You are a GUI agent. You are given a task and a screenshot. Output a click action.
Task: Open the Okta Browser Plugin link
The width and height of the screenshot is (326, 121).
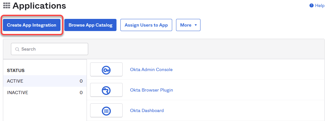[151, 90]
